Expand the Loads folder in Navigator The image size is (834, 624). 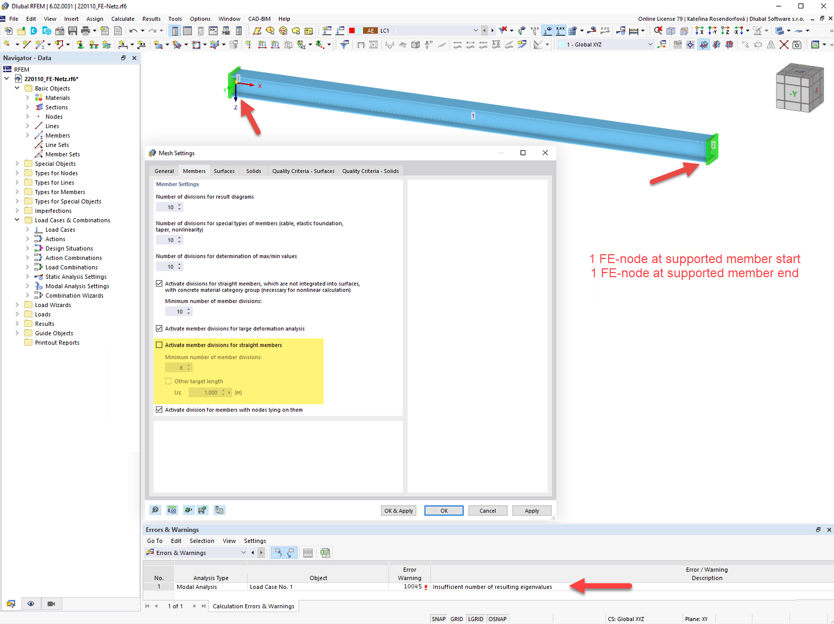17,314
